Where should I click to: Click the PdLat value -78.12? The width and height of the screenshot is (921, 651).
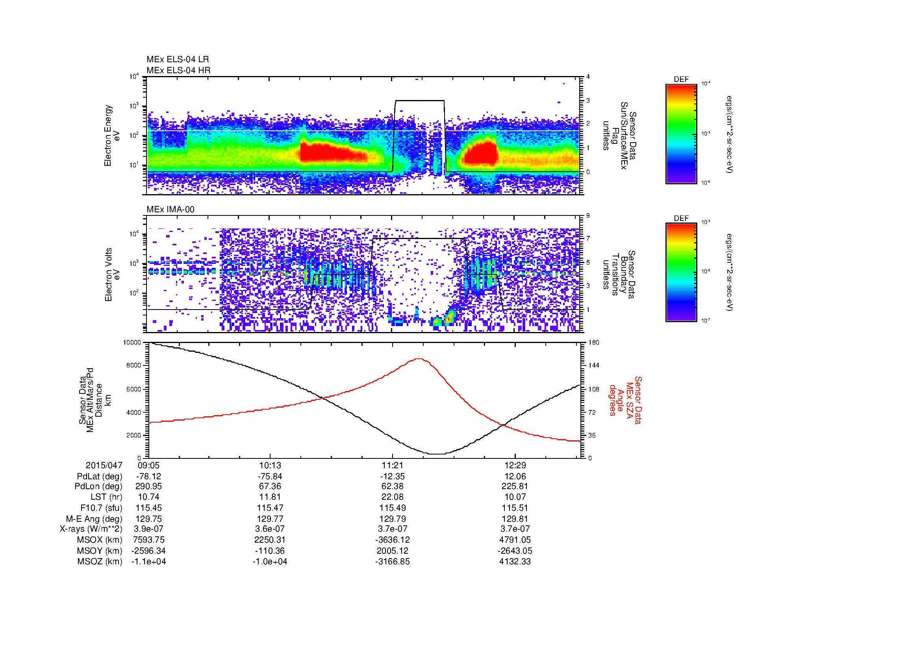pos(149,477)
